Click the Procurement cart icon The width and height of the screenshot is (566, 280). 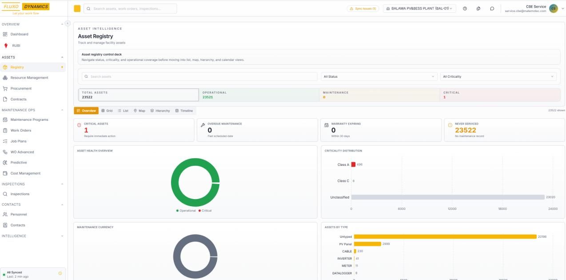coord(5,88)
